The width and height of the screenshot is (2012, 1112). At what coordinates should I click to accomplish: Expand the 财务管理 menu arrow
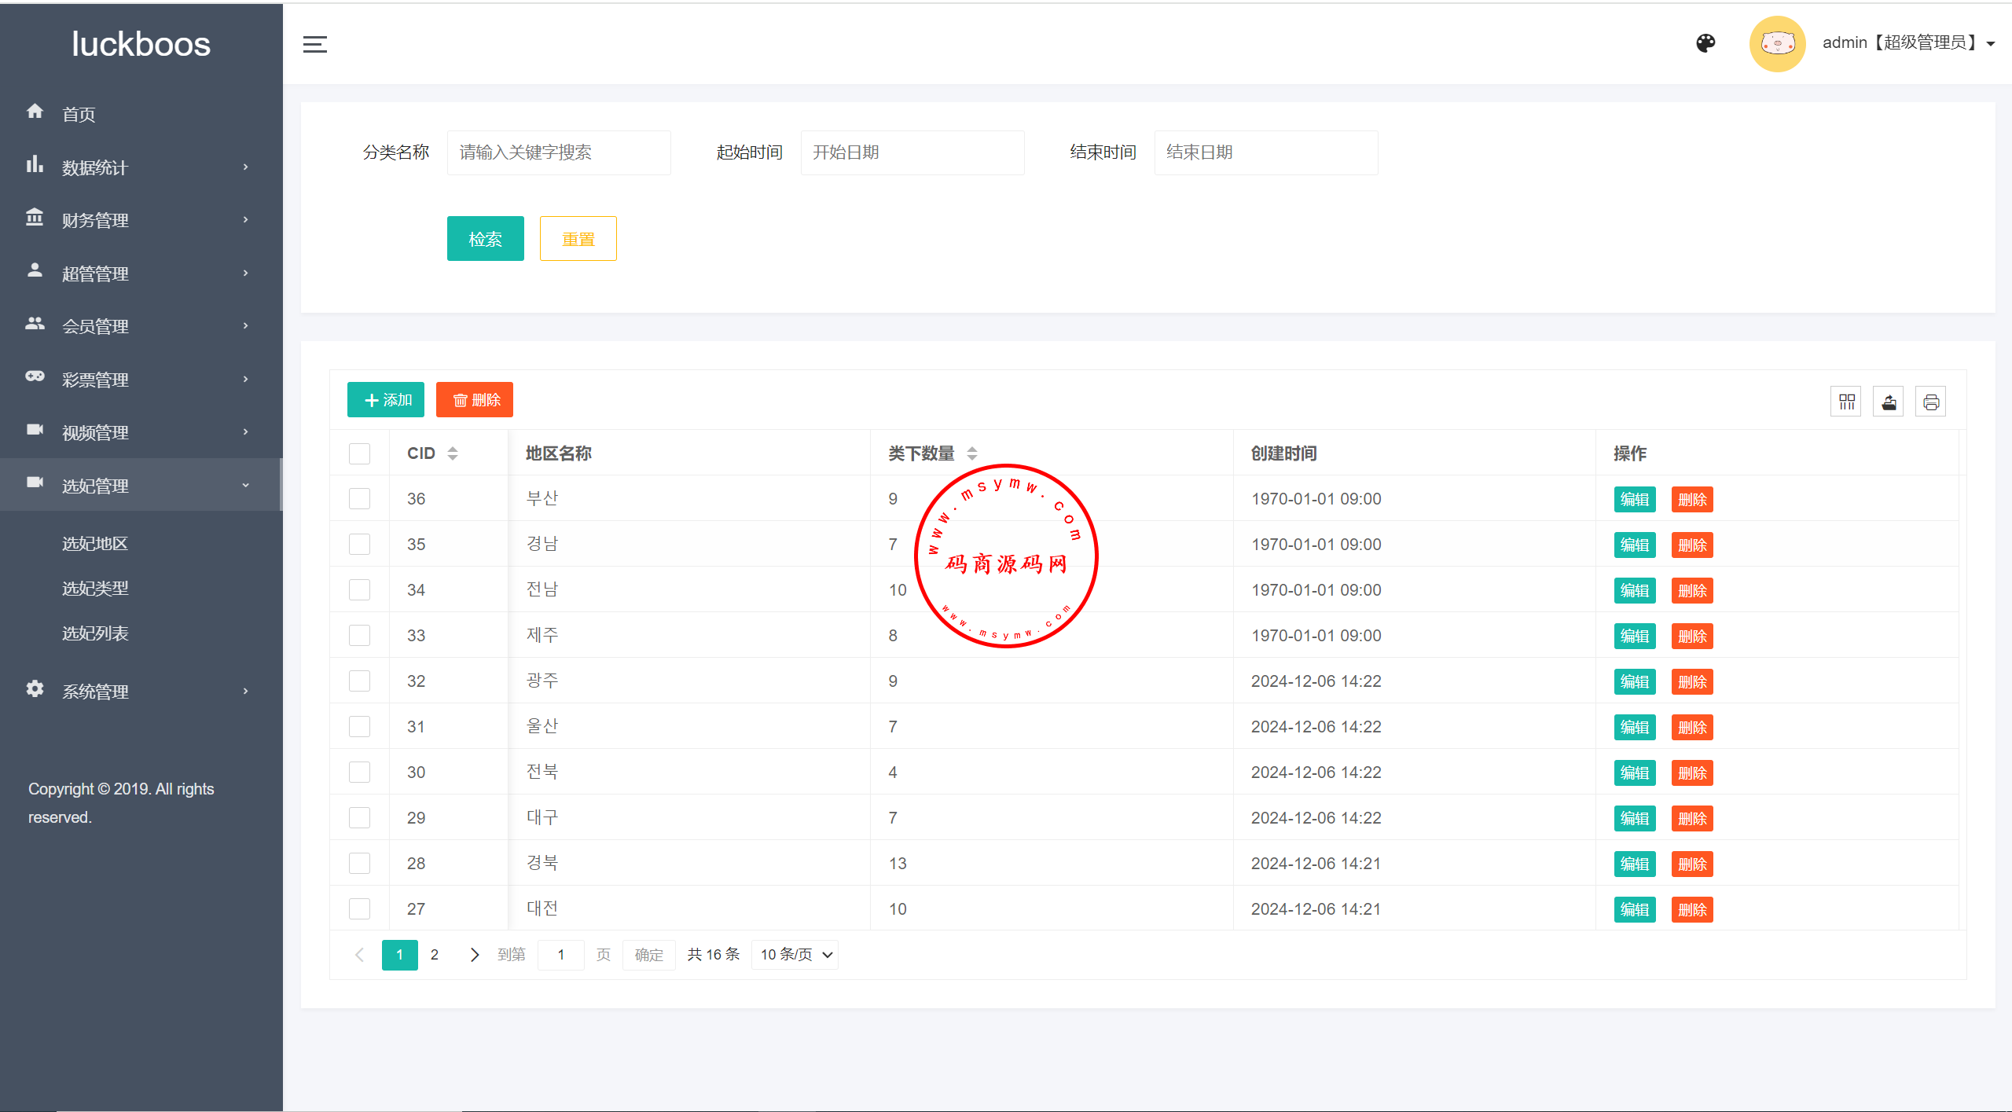point(246,219)
